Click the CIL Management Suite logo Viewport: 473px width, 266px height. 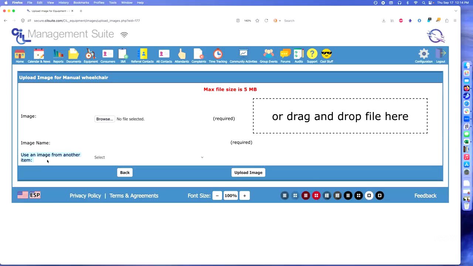coord(63,35)
